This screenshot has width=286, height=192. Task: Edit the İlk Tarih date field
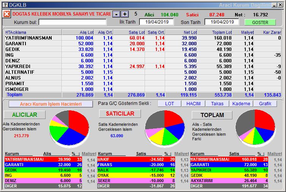coord(156,22)
